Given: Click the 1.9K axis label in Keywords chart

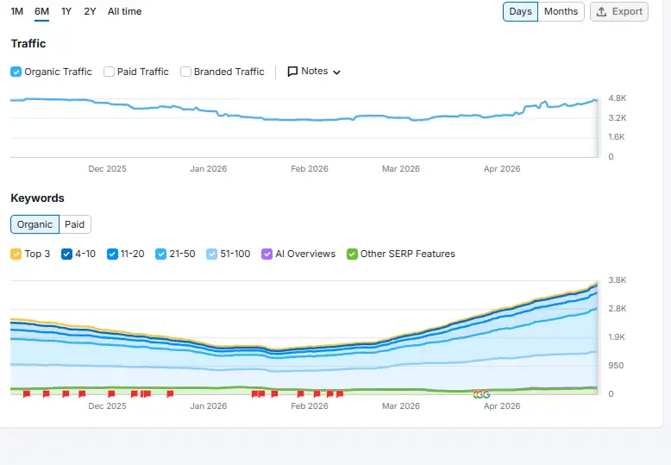Looking at the screenshot, I should tap(617, 337).
